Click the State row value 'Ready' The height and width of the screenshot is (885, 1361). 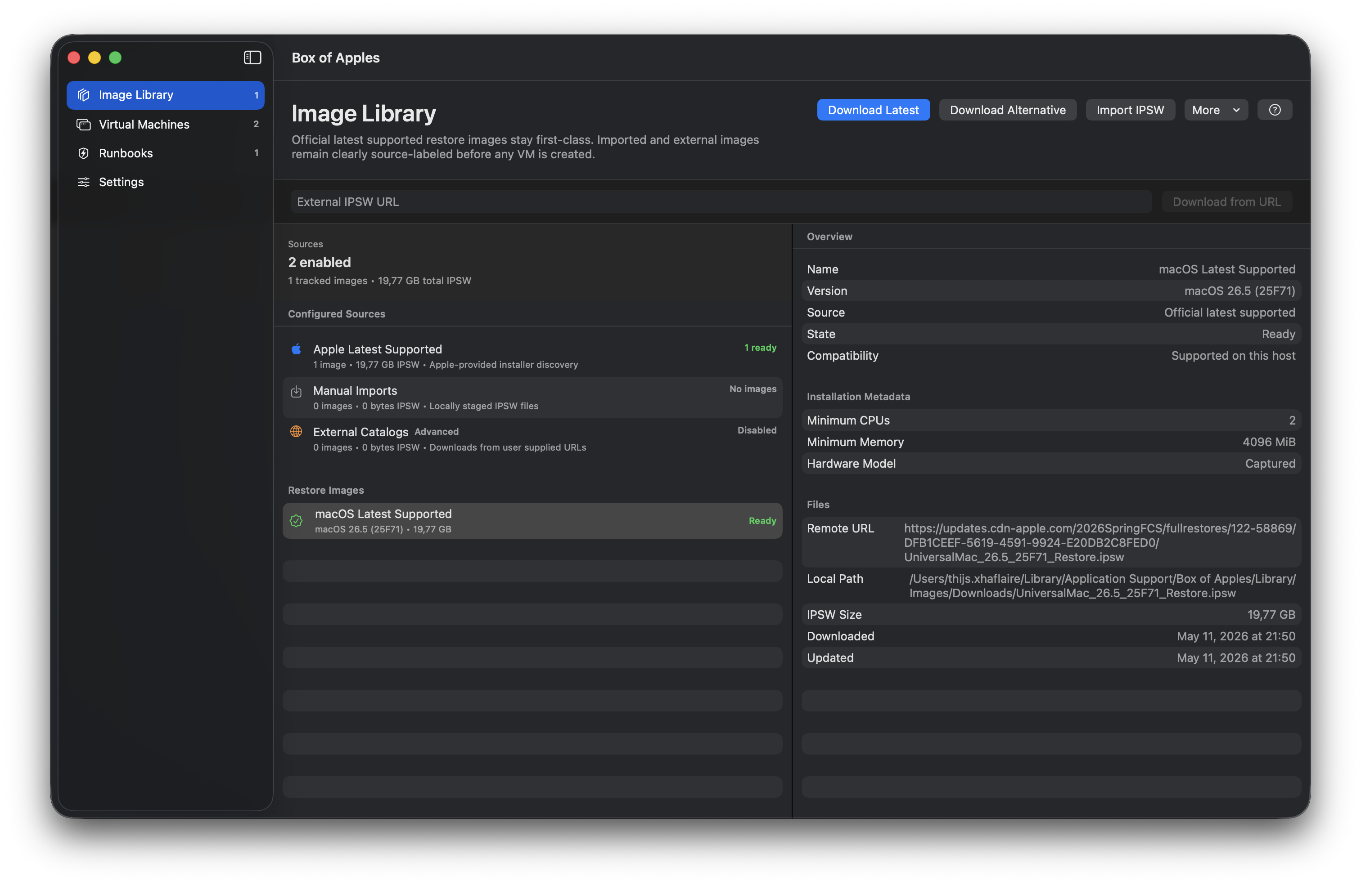pyautogui.click(x=1278, y=334)
